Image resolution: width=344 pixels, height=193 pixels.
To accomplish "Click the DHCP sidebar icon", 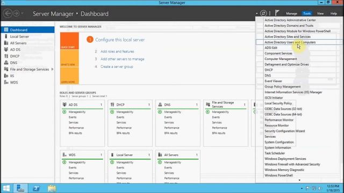I will click(6, 56).
